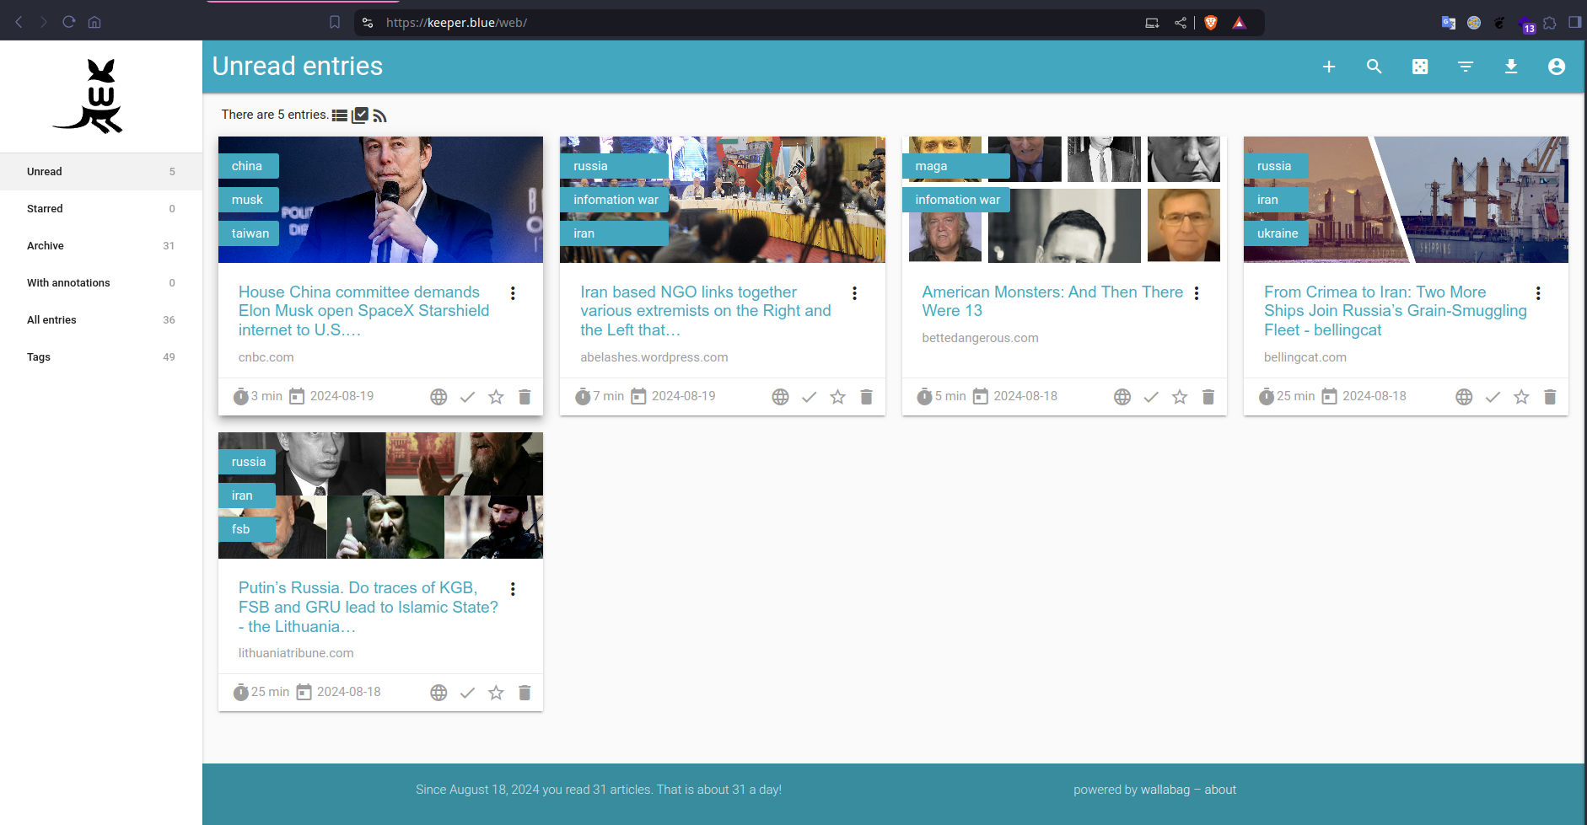Image resolution: width=1587 pixels, height=825 pixels.
Task: Open original Iran NGO article globe icon
Action: coord(781,397)
